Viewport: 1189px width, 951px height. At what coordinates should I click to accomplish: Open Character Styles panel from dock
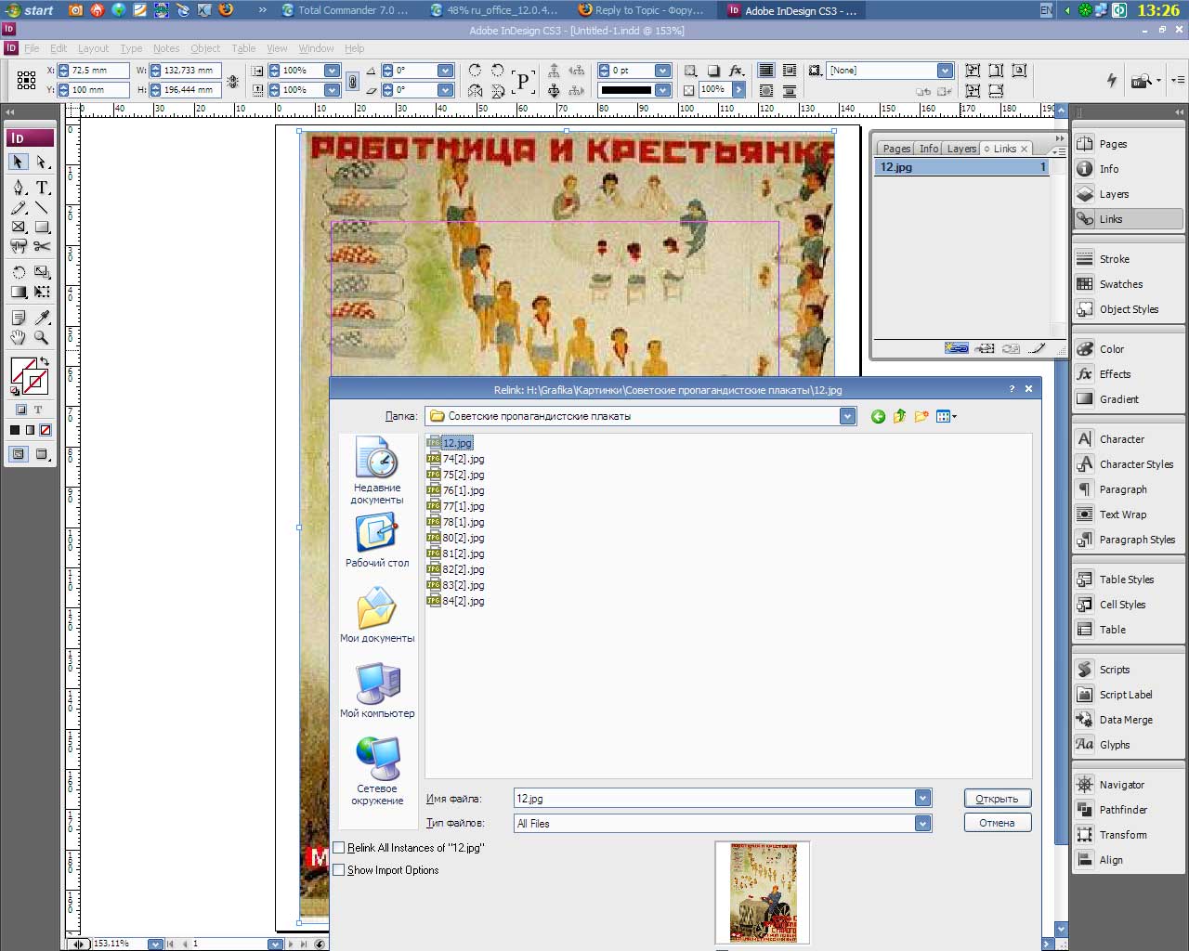click(1129, 464)
